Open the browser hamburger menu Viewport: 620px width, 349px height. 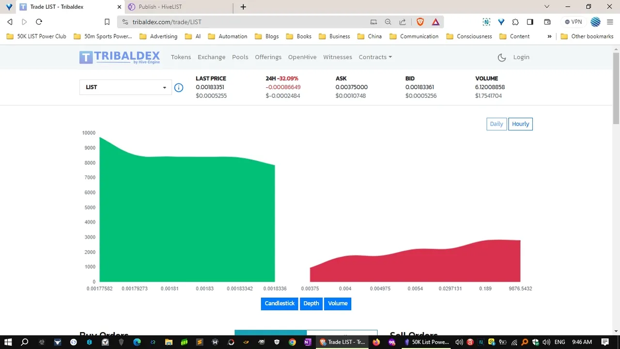click(609, 22)
